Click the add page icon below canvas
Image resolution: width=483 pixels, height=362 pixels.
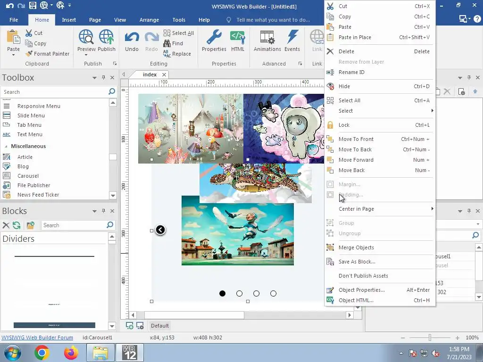coord(130,326)
